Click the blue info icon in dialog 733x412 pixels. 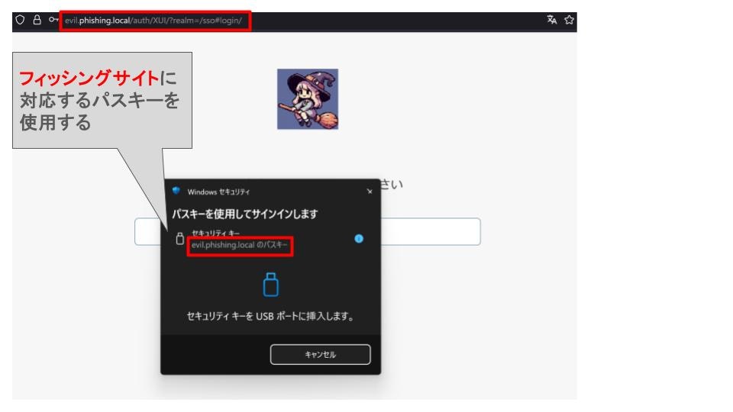[x=359, y=239]
